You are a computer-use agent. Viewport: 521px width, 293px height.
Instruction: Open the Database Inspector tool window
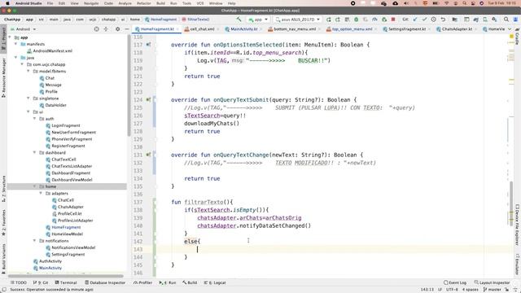coord(105,282)
